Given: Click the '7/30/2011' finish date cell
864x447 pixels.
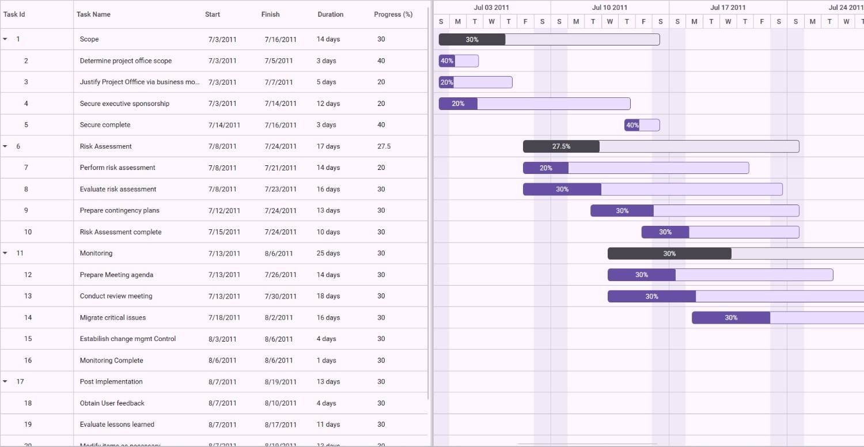Looking at the screenshot, I should coord(281,296).
